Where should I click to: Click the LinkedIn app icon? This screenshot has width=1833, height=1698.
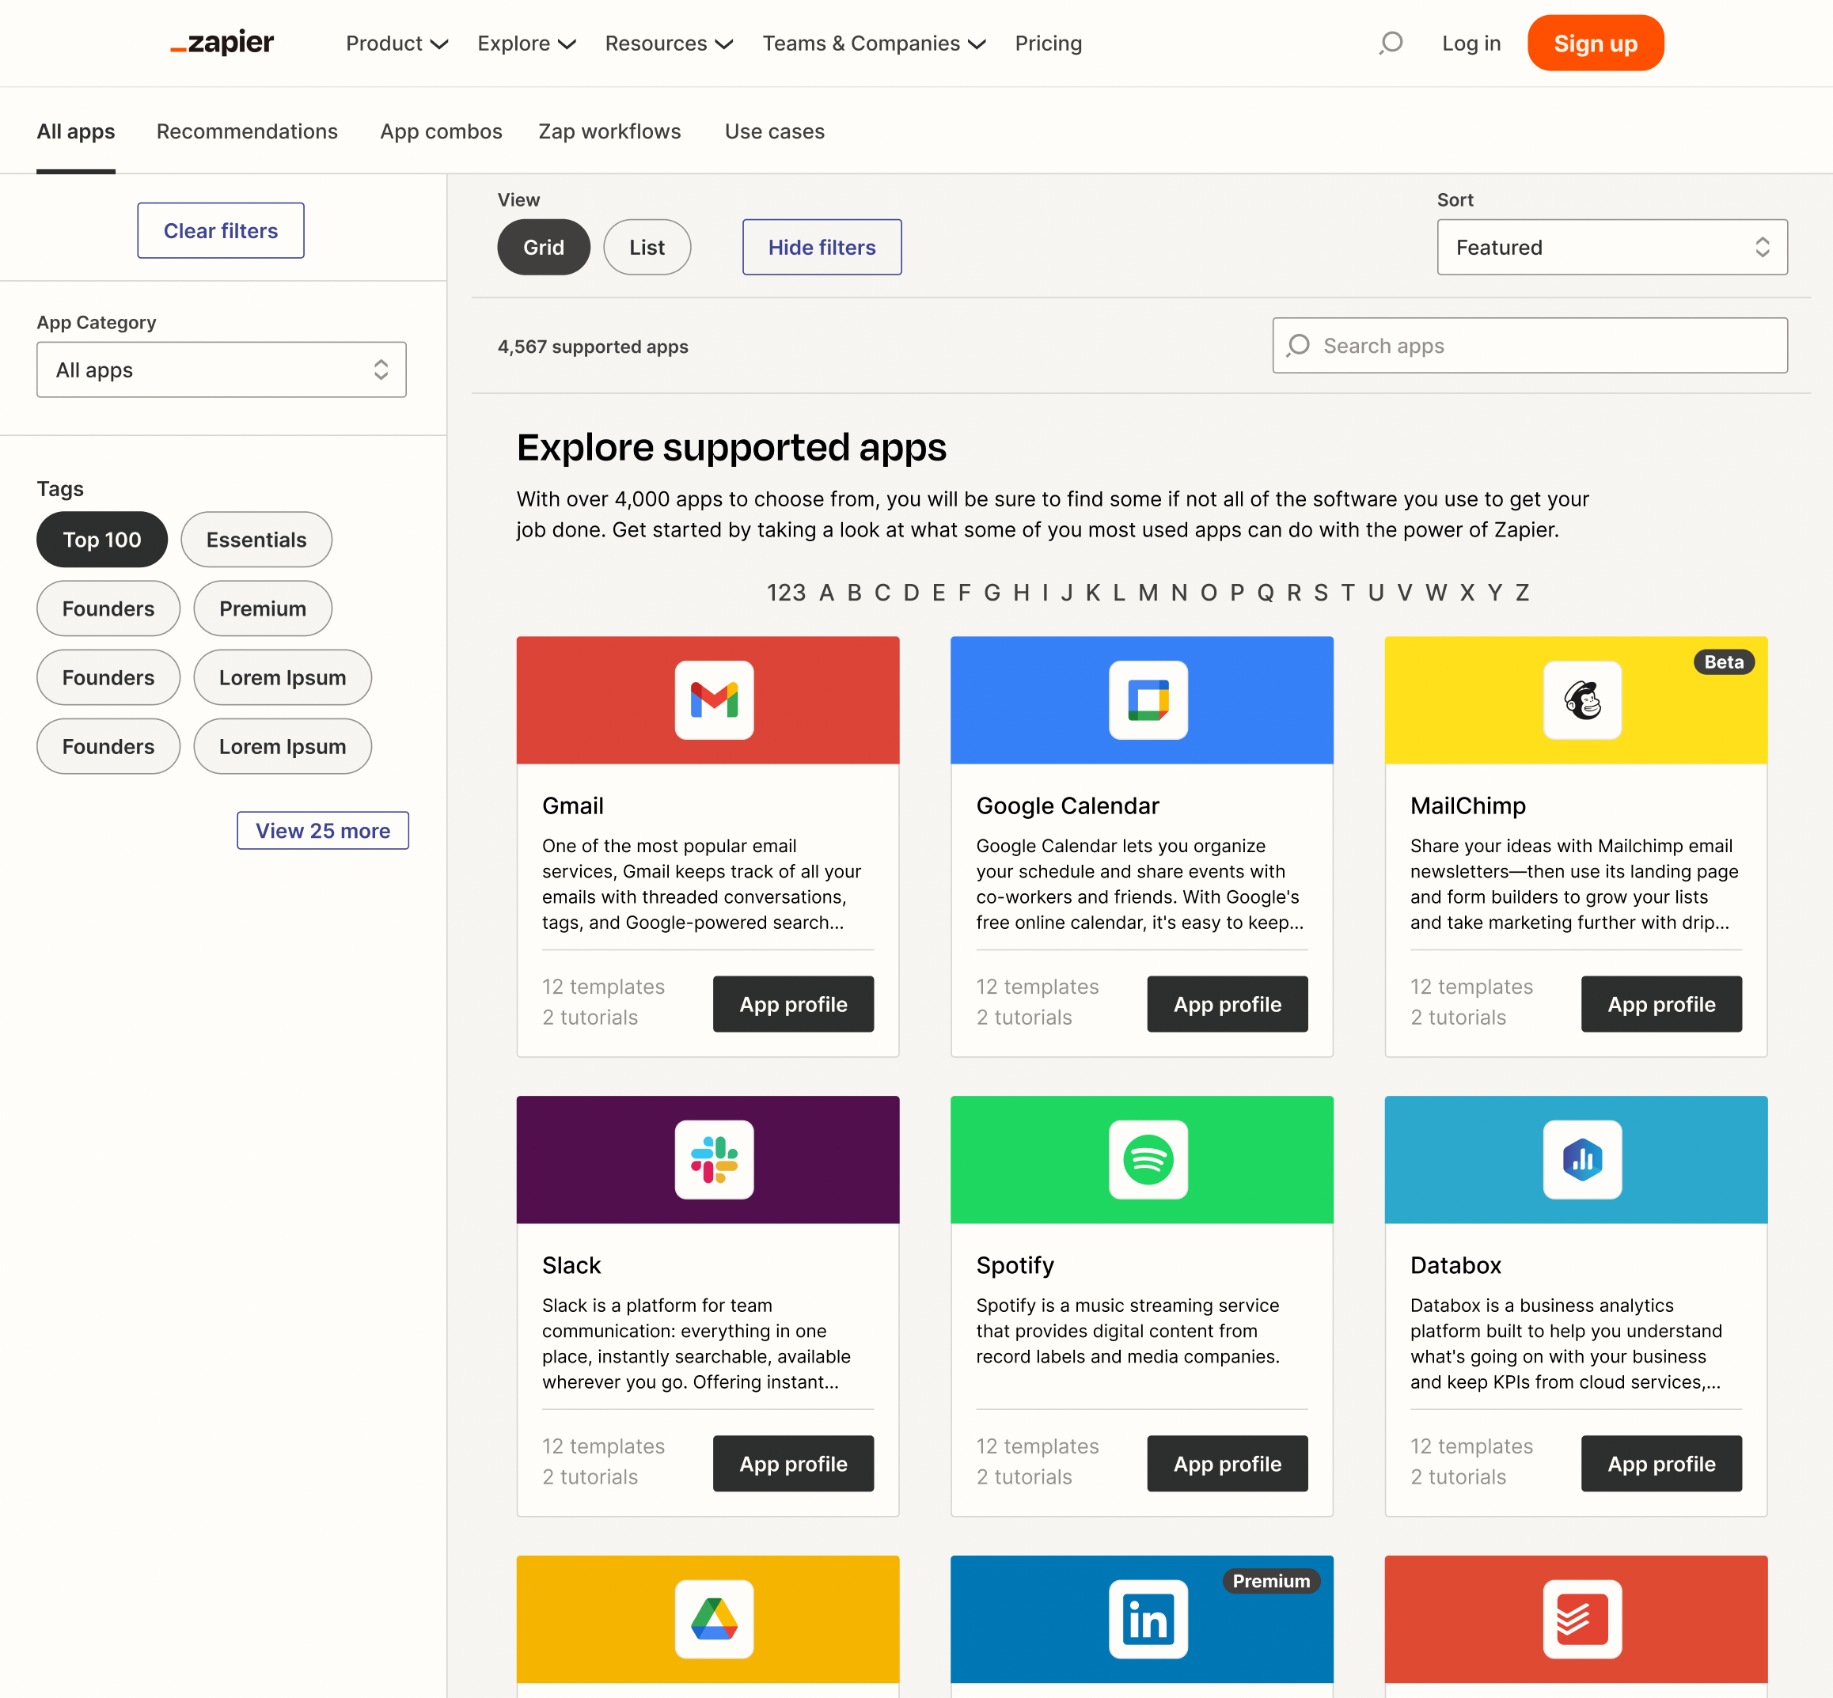[1148, 1619]
